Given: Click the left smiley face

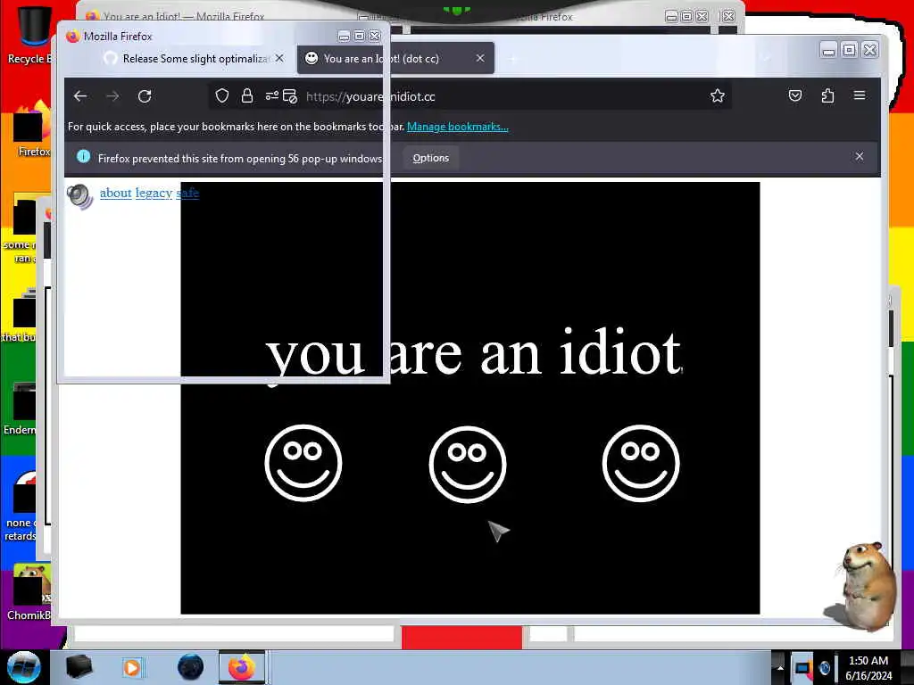Looking at the screenshot, I should (303, 463).
